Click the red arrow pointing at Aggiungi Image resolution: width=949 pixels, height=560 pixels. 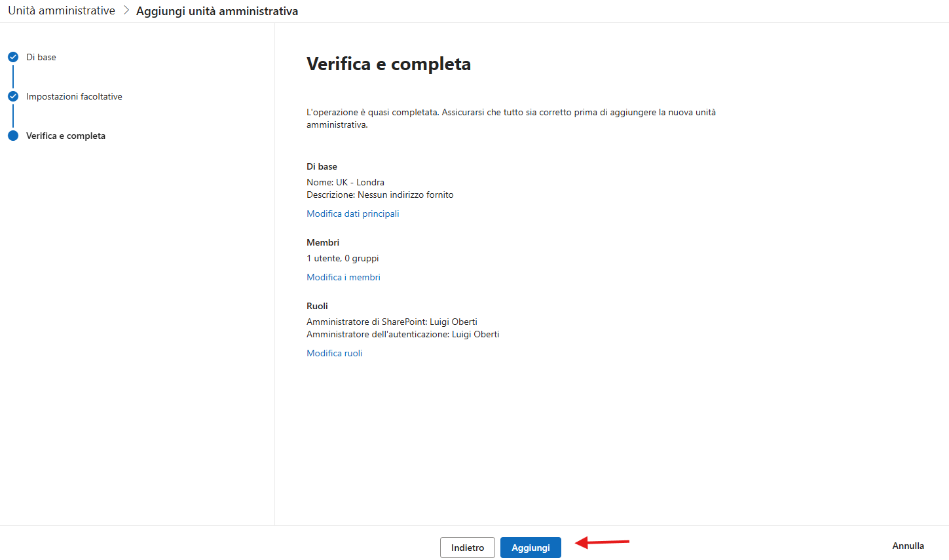coord(602,542)
